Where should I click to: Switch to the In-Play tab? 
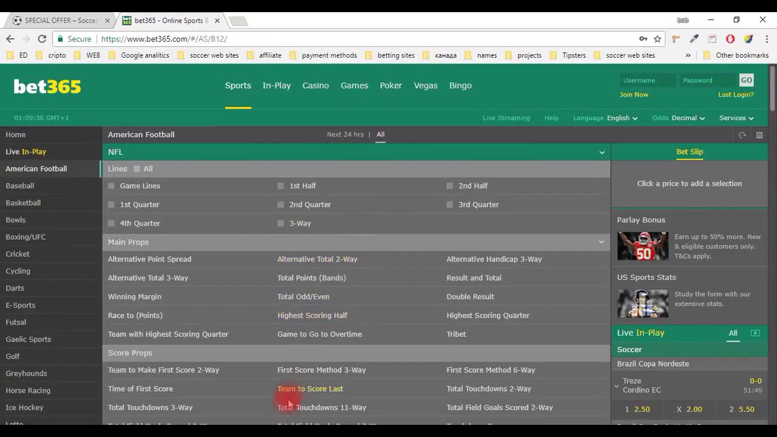pos(277,86)
